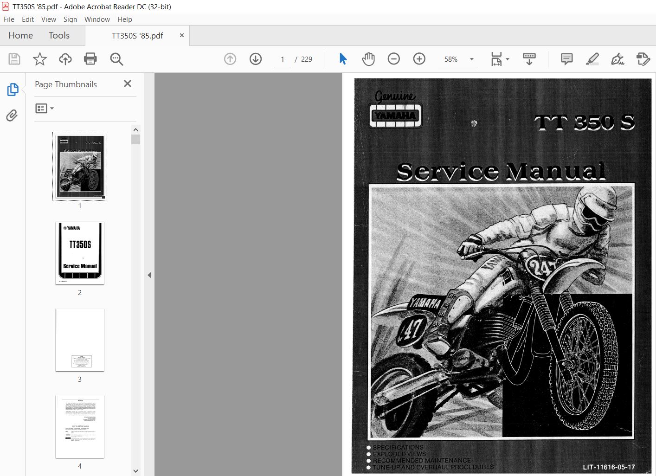Open the View menu
This screenshot has height=476, width=656.
coord(49,19)
